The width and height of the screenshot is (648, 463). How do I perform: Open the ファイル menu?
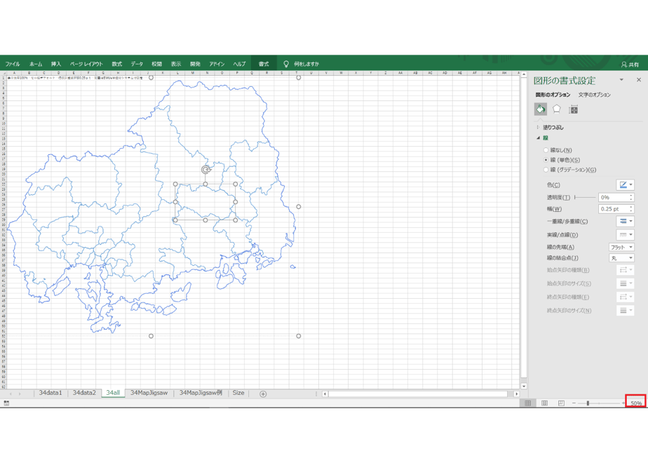coord(13,64)
